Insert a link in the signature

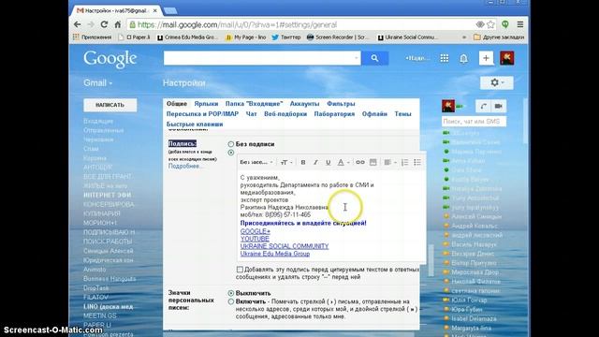click(x=359, y=162)
